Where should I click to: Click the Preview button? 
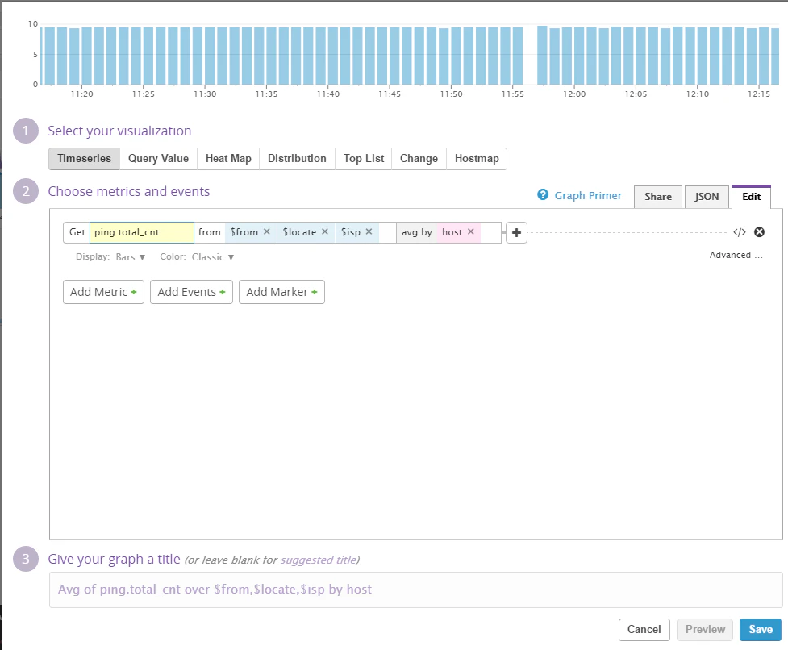click(x=705, y=629)
